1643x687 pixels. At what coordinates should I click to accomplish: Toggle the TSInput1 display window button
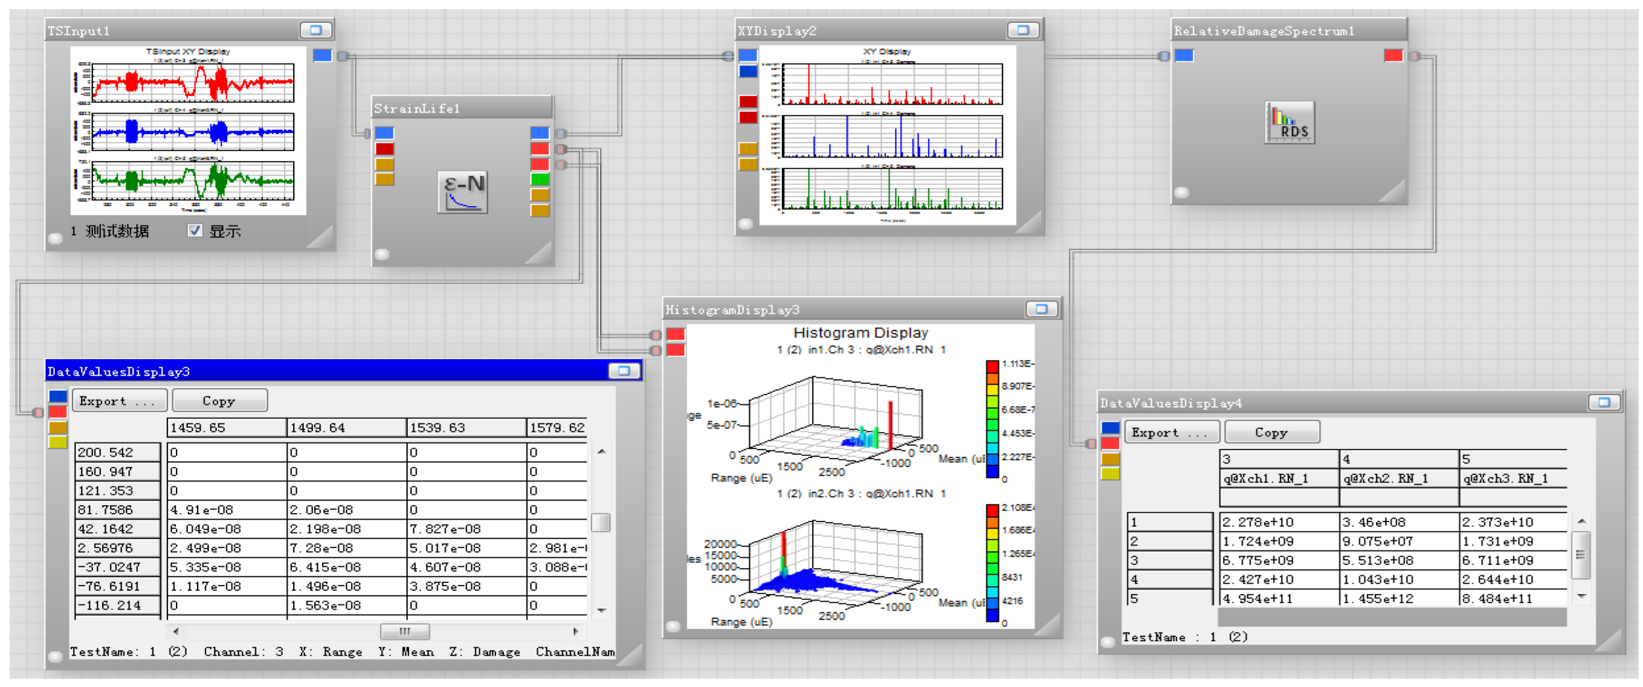[x=315, y=30]
